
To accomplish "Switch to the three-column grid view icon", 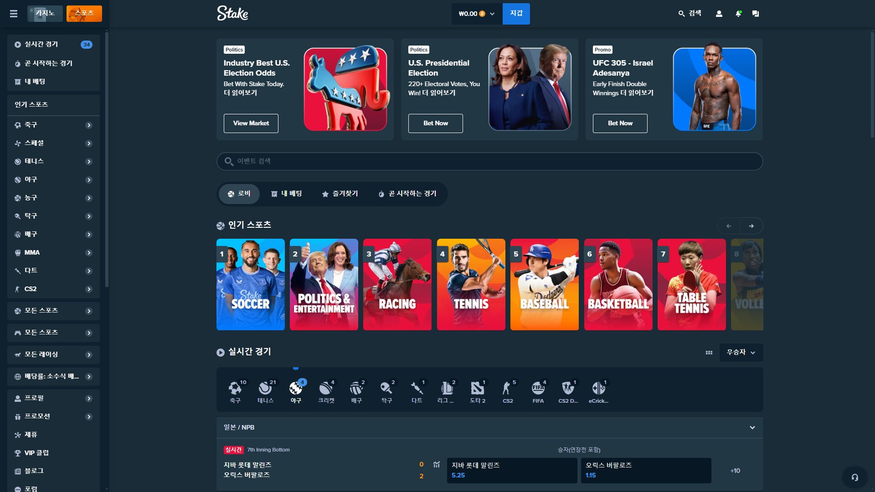I will 709,353.
